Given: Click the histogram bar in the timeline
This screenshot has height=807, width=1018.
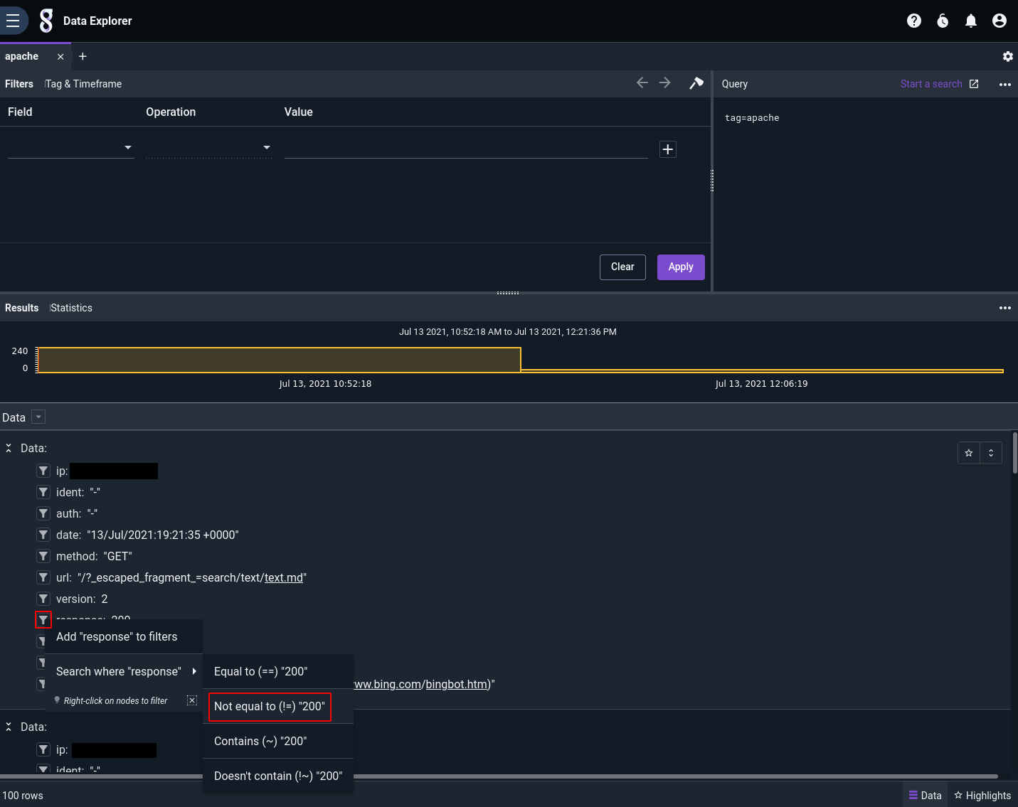Looking at the screenshot, I should 279,360.
